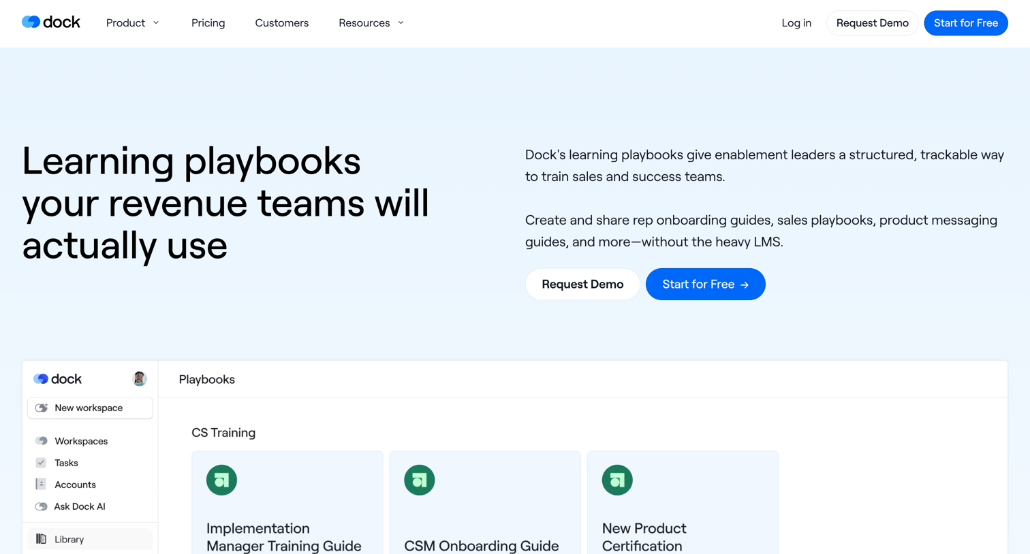Open the New Product Certification card
Viewport: 1030px width, 554px height.
pos(683,503)
